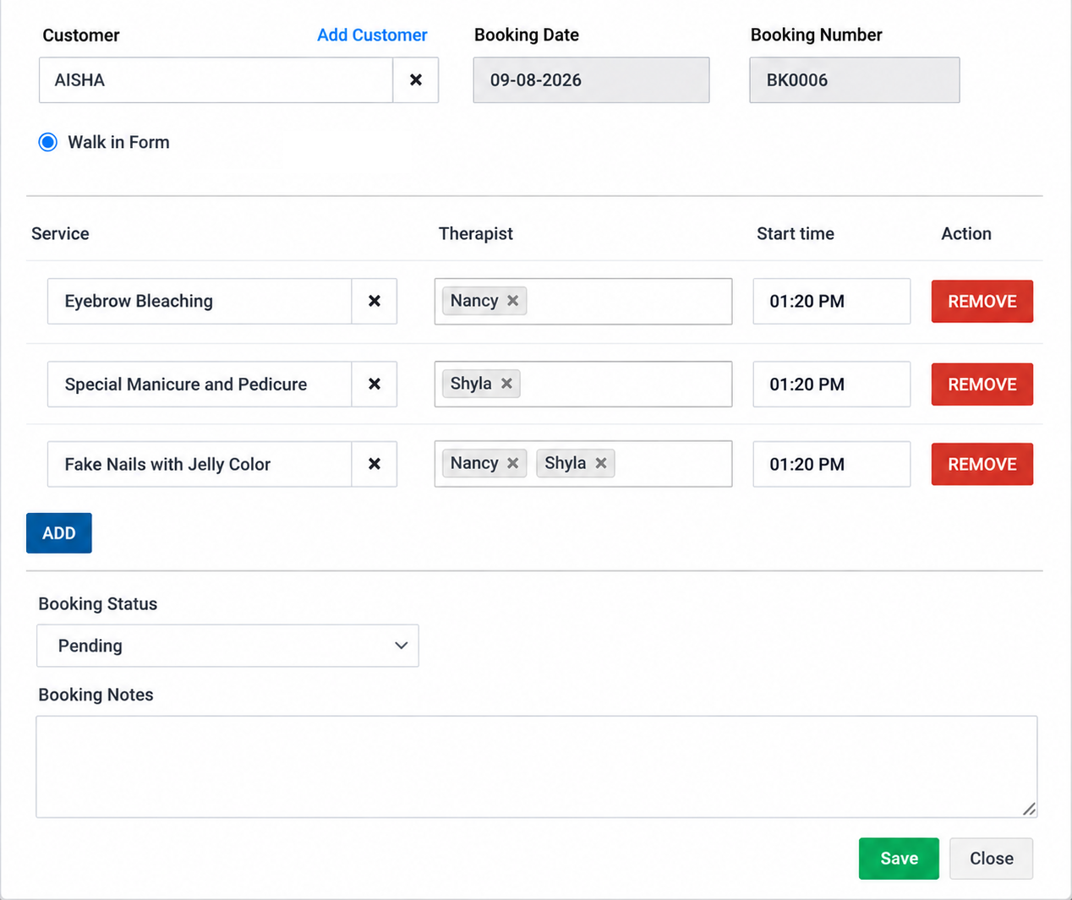Screen dimensions: 1072x900
Task: Edit start time for Fake Nails row
Action: coord(832,464)
